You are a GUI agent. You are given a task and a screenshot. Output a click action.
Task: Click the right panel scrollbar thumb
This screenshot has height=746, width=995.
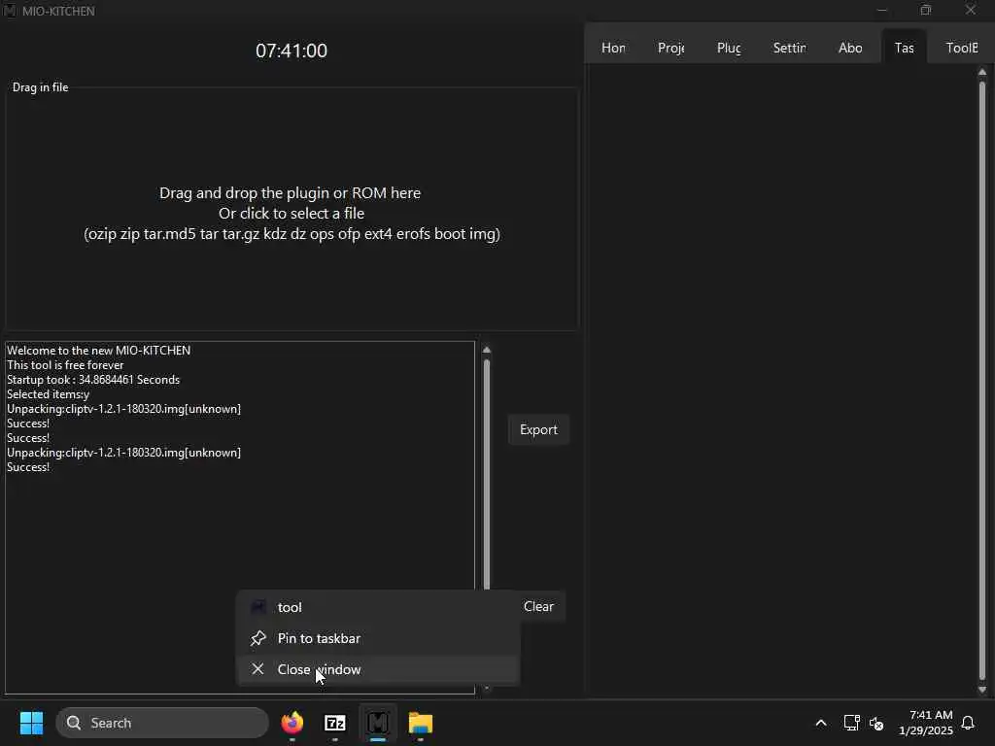(x=982, y=381)
